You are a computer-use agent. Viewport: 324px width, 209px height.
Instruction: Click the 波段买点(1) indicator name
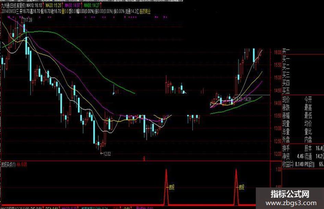(9, 165)
